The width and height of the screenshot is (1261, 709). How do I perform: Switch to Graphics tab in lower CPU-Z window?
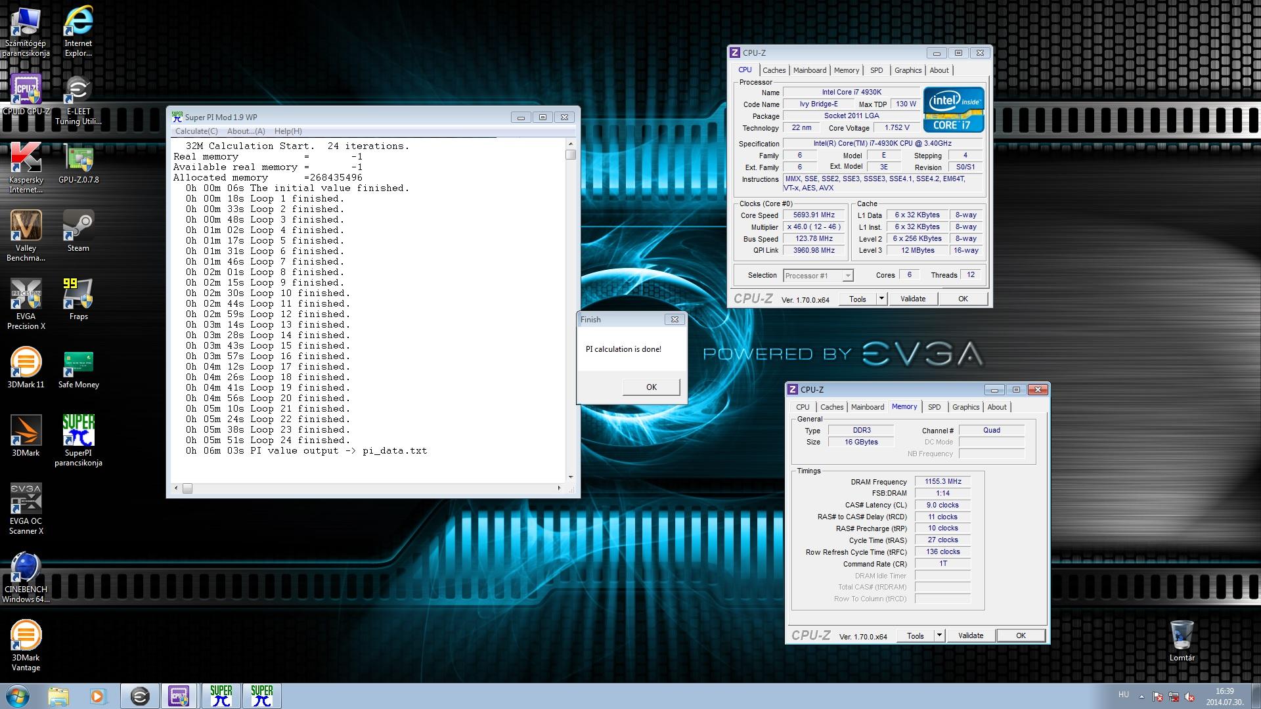pos(966,407)
